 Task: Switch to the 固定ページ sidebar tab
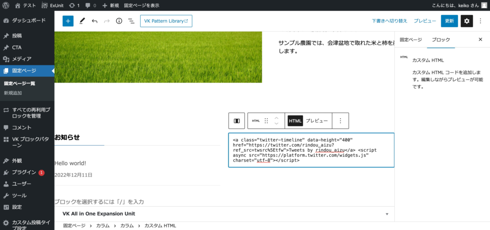tap(411, 40)
